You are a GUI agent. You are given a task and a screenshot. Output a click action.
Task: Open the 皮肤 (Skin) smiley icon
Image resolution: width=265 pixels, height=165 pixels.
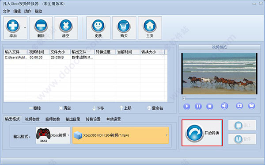click(98, 26)
